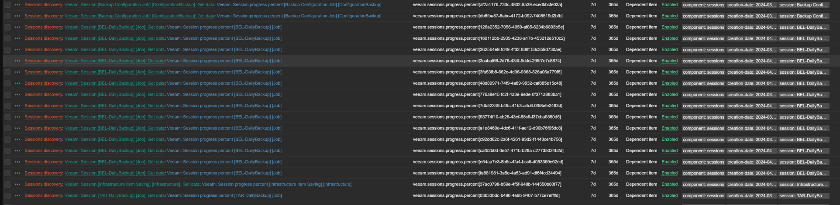This screenshot has width=840, height=205.
Task: Open Session progress percent item in row db6fba87
Action: (x=299, y=16)
